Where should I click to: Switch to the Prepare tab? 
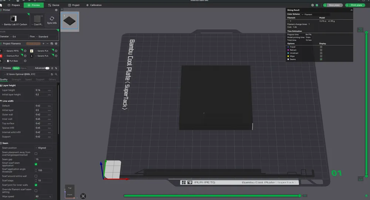[x=14, y=5]
